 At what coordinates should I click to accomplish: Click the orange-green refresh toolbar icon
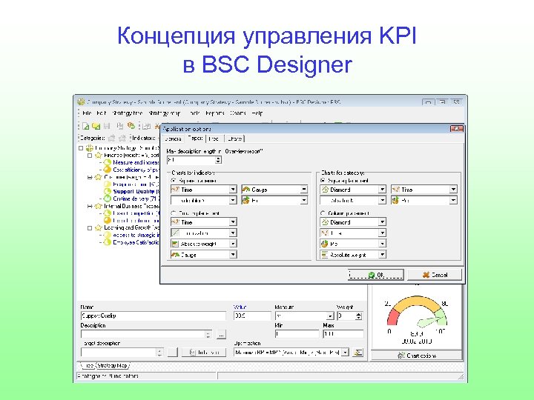(x=131, y=126)
